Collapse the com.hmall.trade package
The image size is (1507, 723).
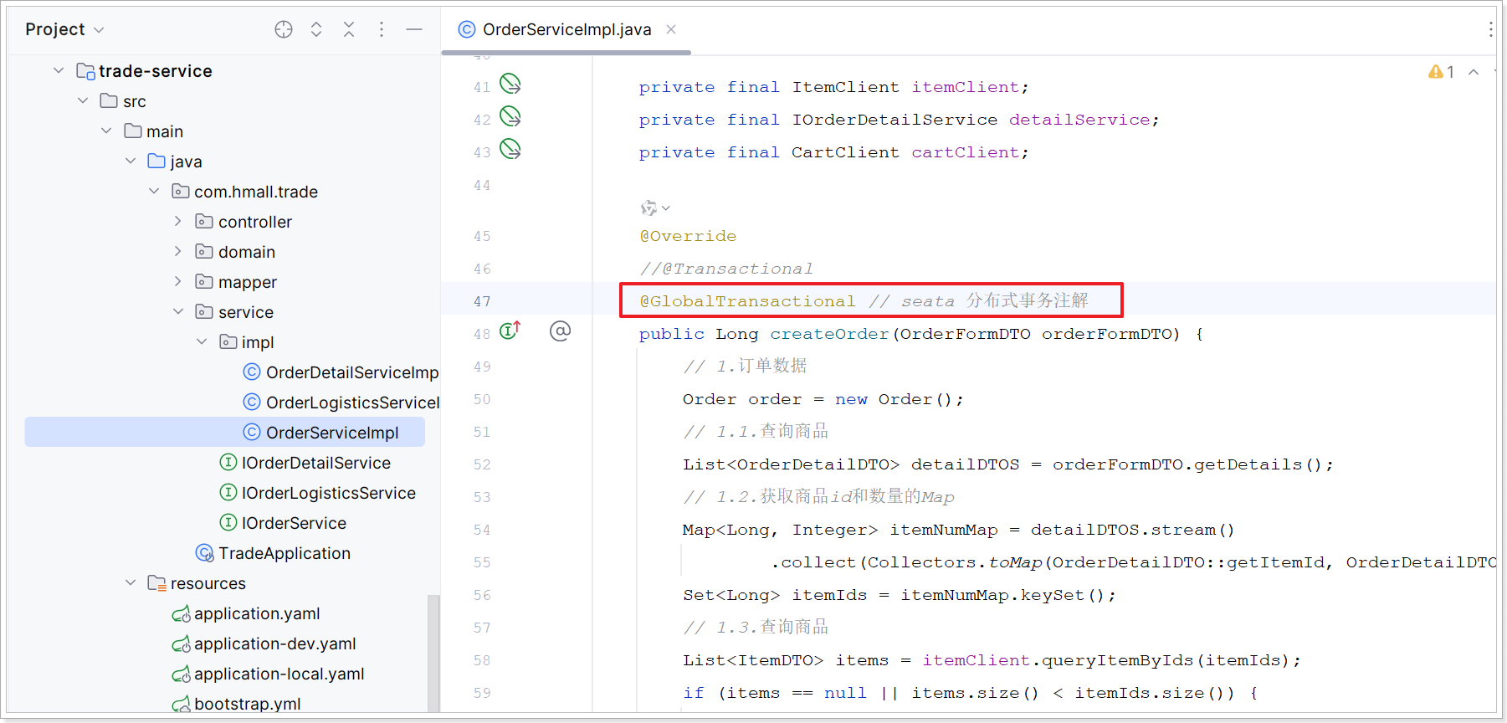pyautogui.click(x=154, y=192)
